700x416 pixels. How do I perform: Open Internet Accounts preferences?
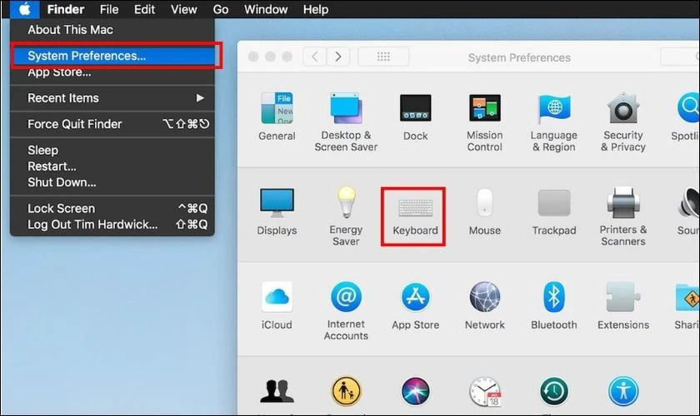coord(346,311)
